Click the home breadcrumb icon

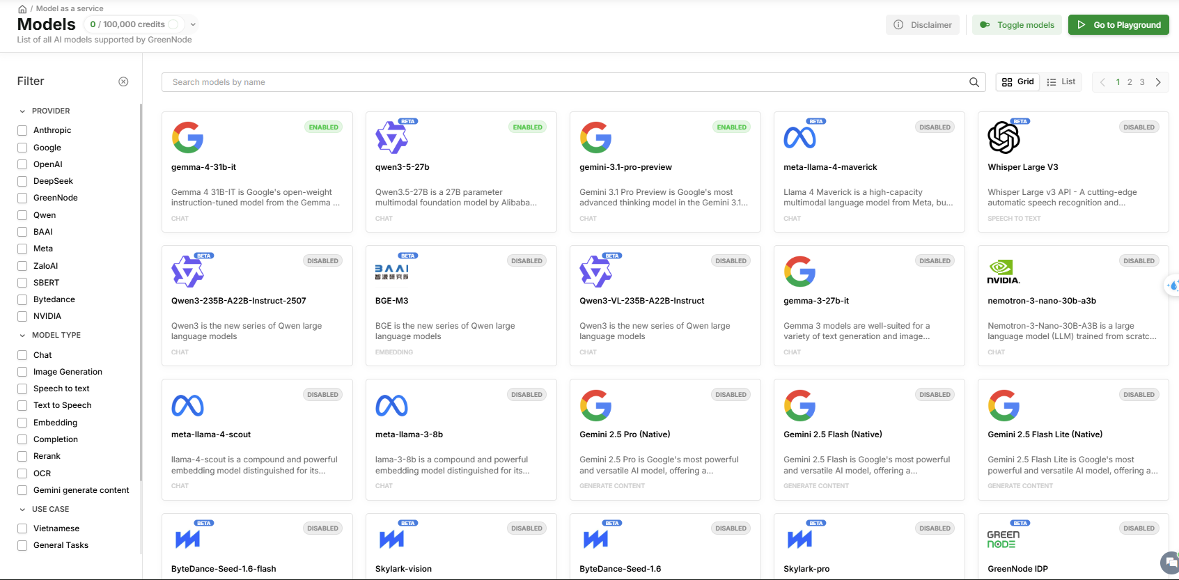coord(22,9)
